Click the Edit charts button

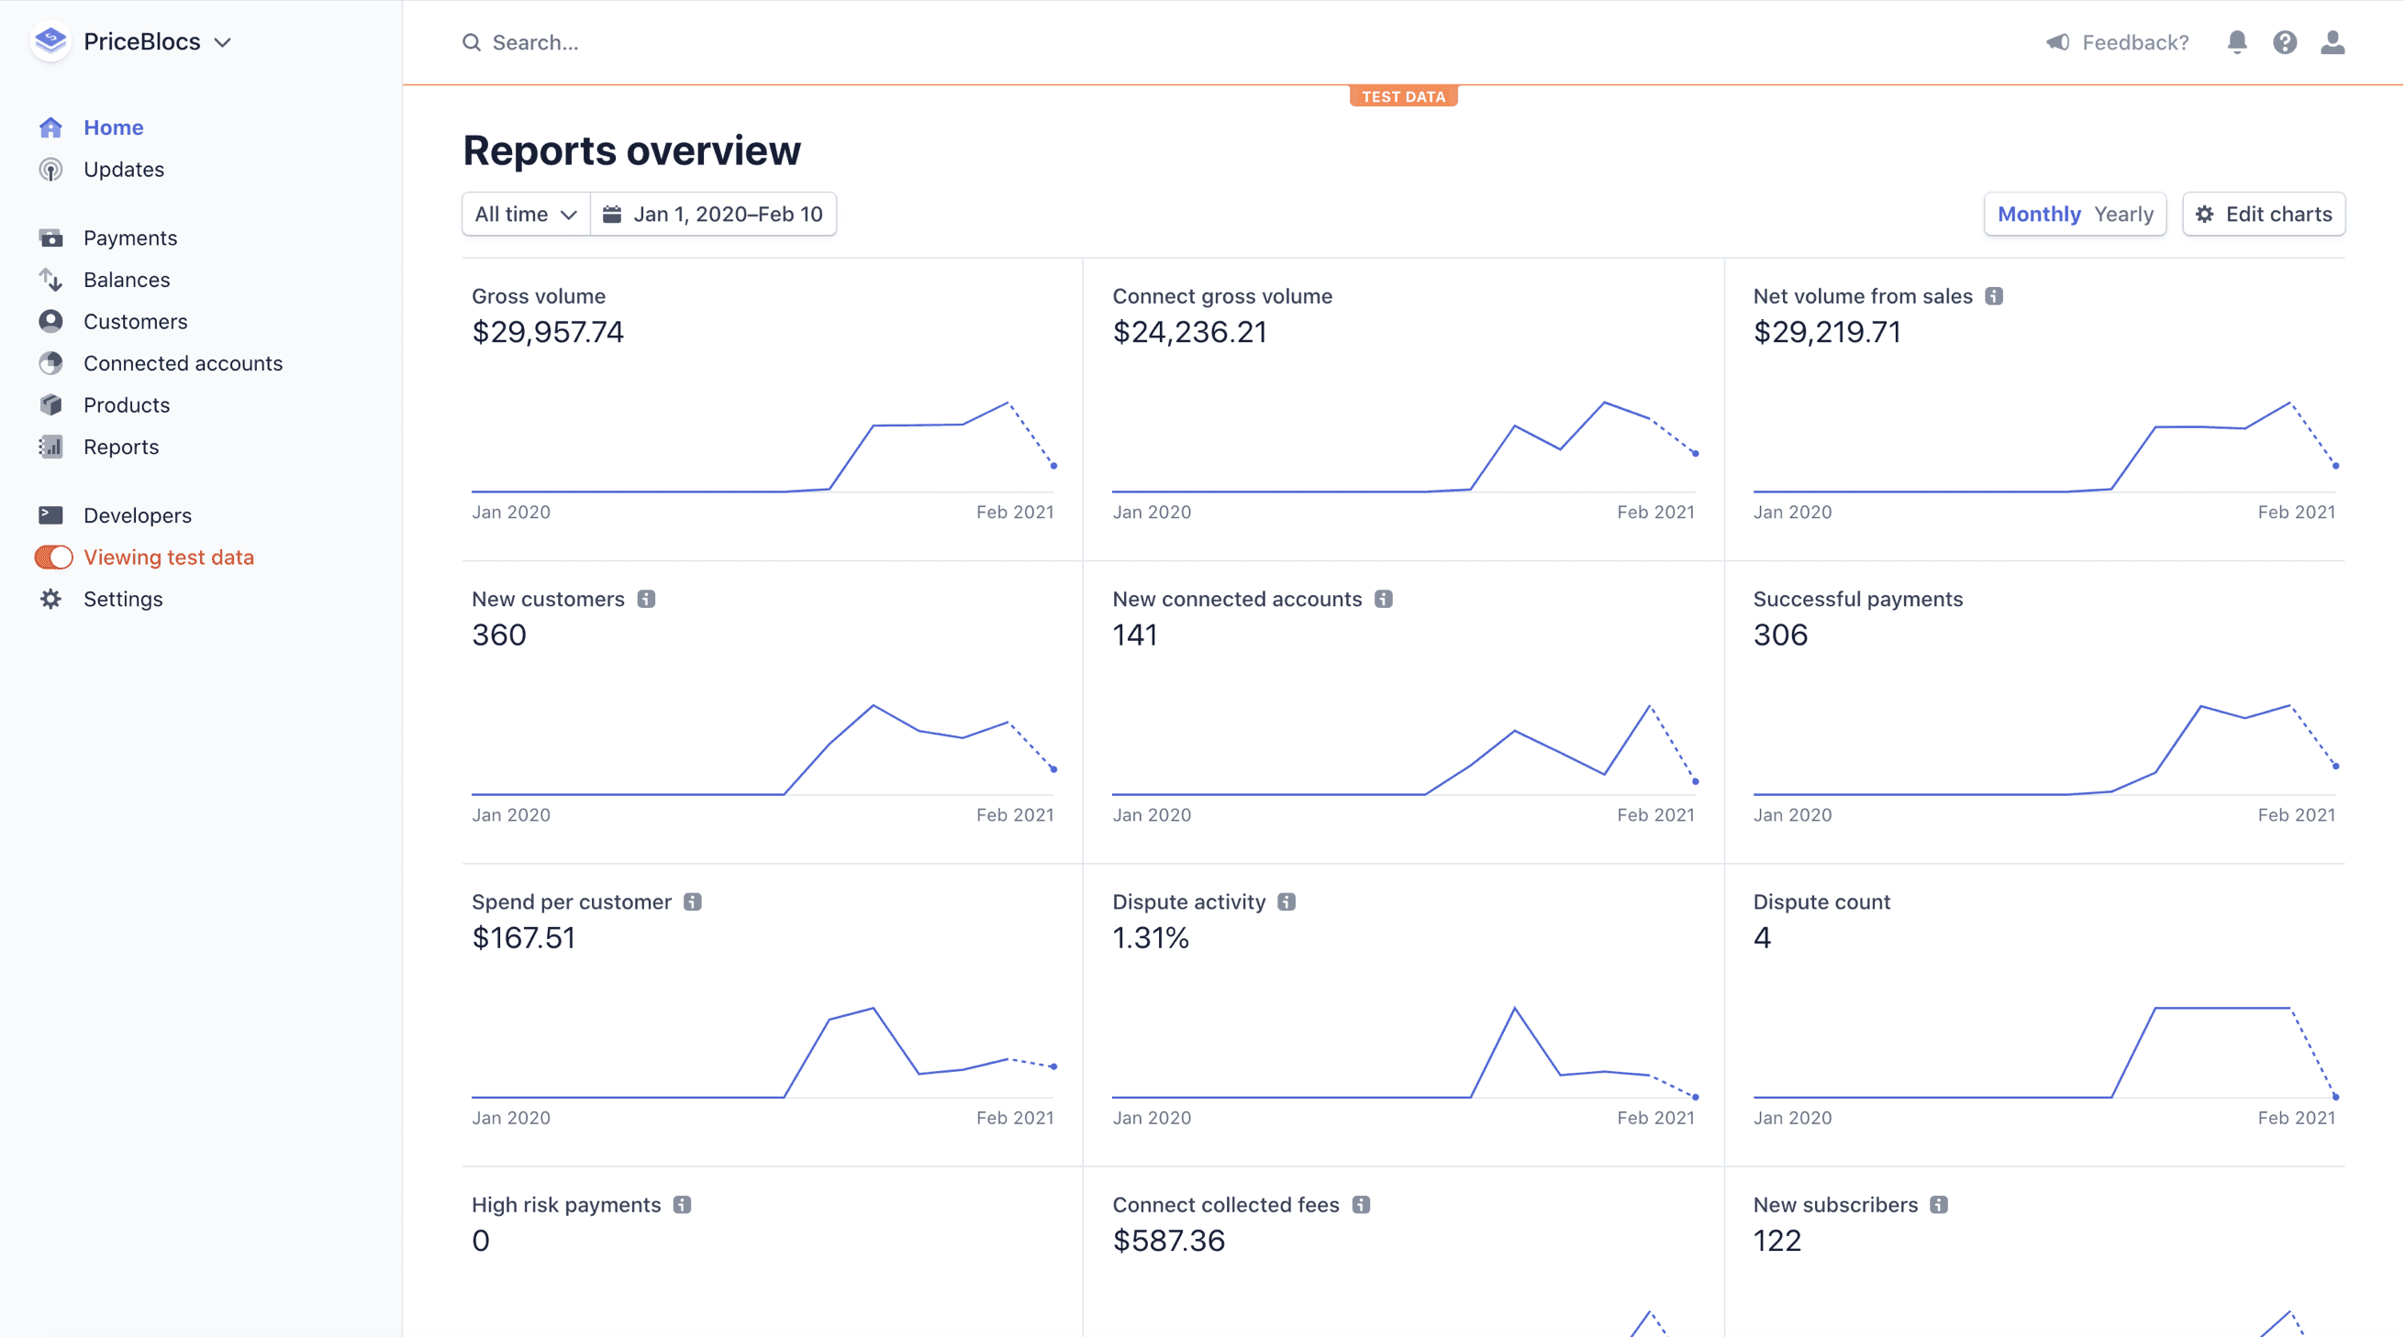tap(2263, 214)
